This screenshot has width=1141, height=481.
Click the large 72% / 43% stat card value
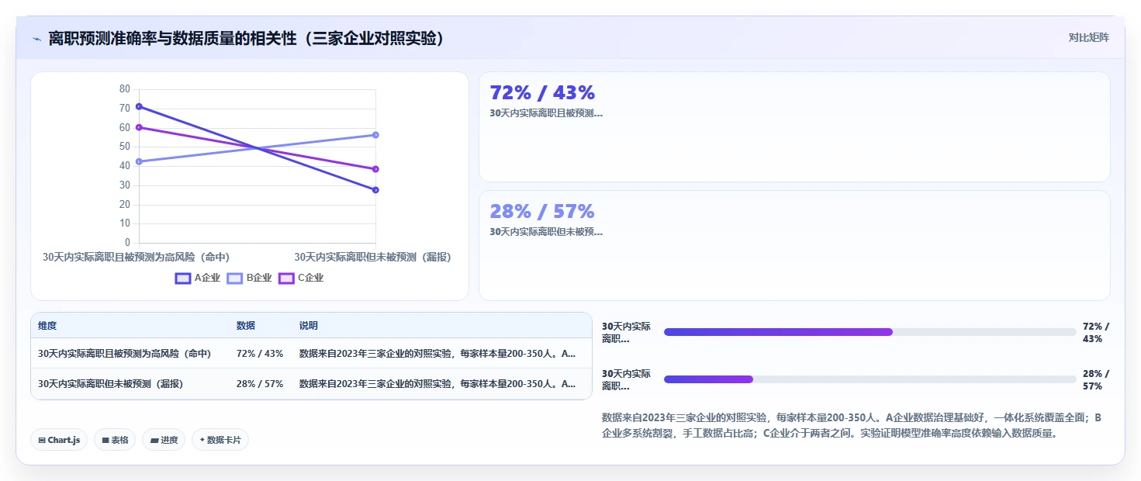(x=542, y=92)
